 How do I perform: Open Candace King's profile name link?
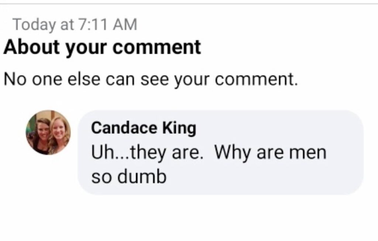tap(144, 128)
